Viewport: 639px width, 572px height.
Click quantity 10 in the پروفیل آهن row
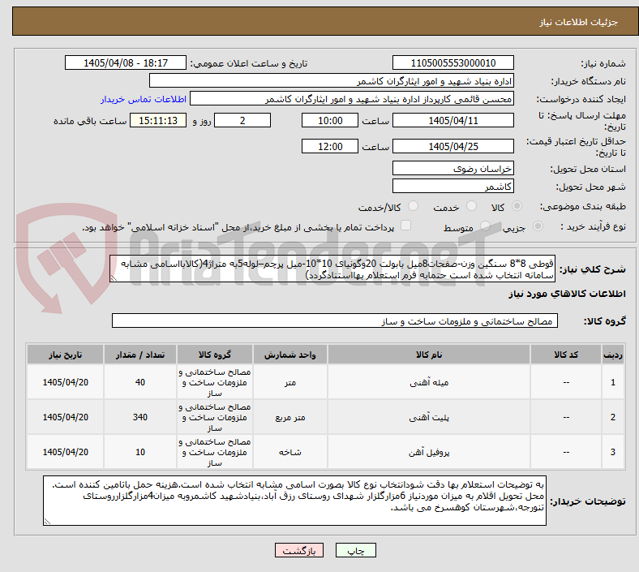pyautogui.click(x=139, y=452)
